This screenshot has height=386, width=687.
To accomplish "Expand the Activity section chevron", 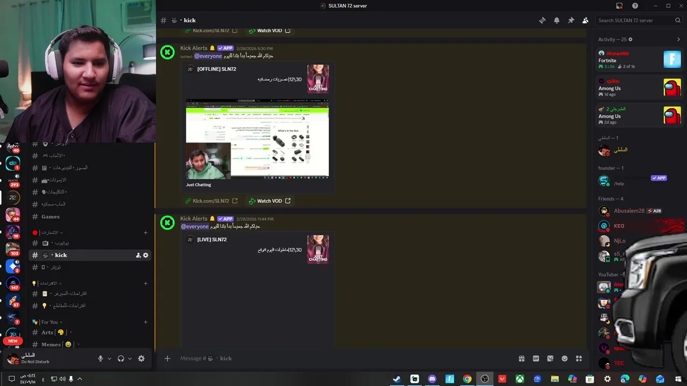I will (678, 40).
